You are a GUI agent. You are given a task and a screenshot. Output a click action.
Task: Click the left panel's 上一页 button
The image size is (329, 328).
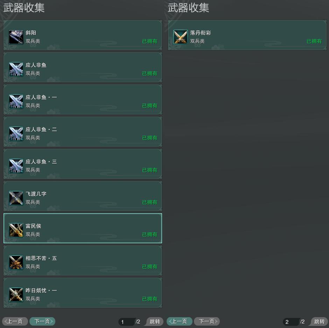[x=15, y=321]
